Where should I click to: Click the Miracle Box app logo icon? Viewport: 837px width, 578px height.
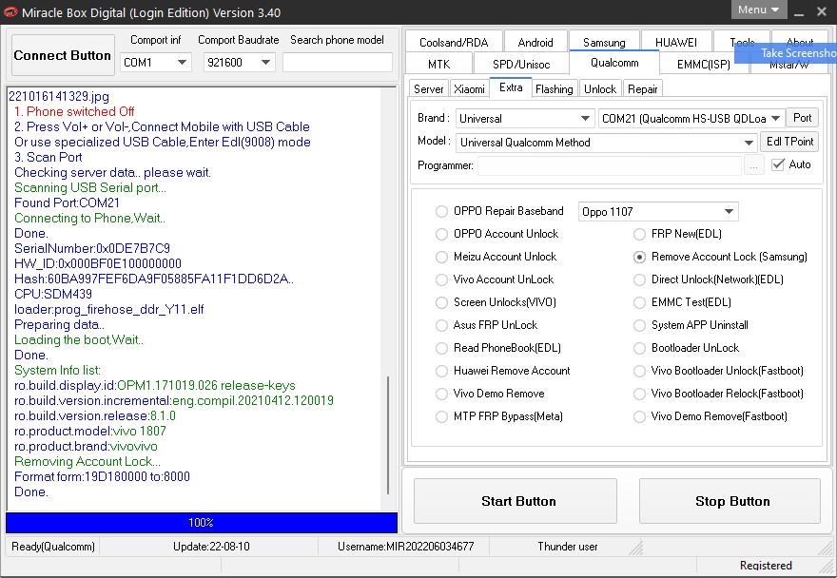click(x=10, y=12)
